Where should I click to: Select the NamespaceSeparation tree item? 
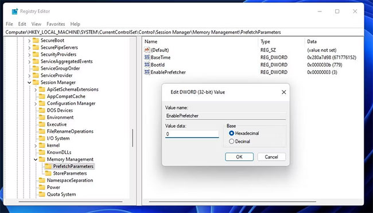click(69, 180)
